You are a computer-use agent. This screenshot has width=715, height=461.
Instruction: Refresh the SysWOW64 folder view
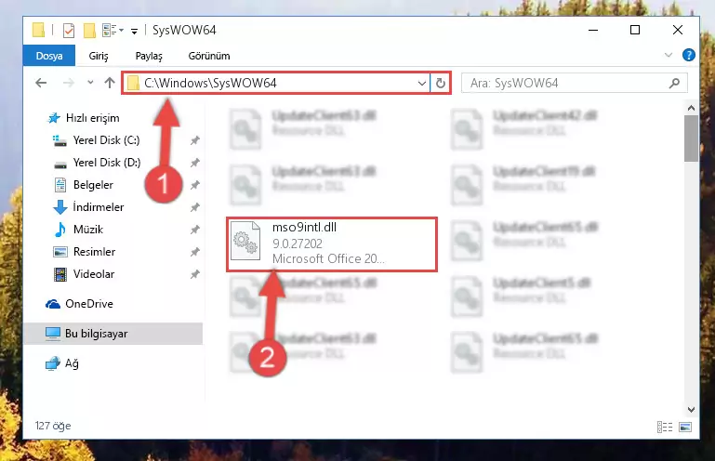(x=441, y=83)
